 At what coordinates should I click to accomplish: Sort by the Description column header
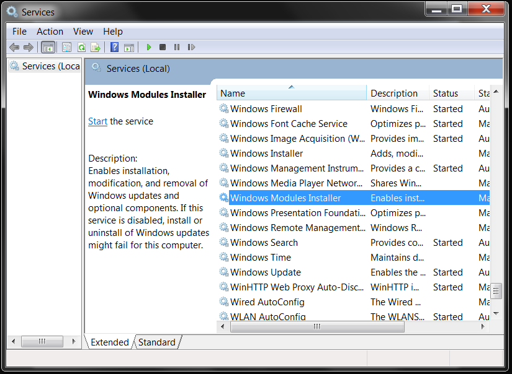(x=398, y=93)
